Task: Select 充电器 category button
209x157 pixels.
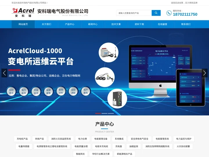Action: (119, 146)
